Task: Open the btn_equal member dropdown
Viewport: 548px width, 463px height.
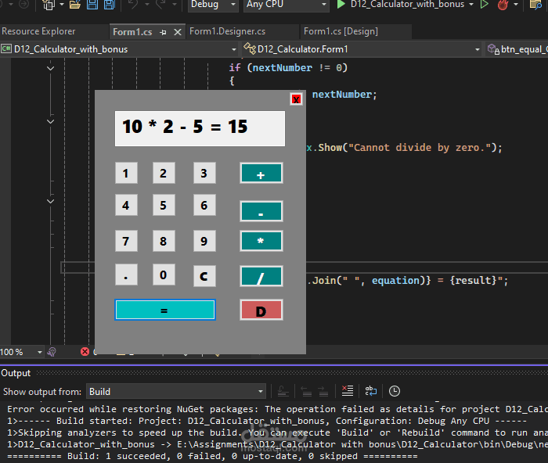Action: click(x=518, y=49)
